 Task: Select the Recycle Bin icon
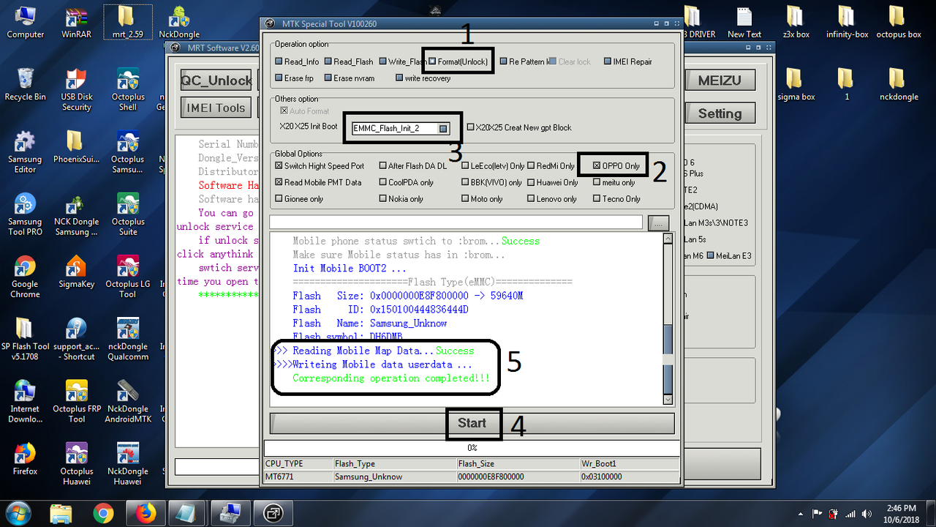(x=25, y=84)
